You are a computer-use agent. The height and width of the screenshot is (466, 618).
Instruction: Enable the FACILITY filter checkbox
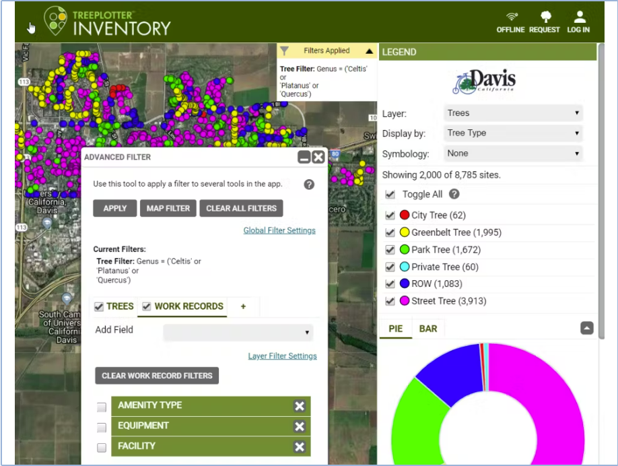(101, 447)
